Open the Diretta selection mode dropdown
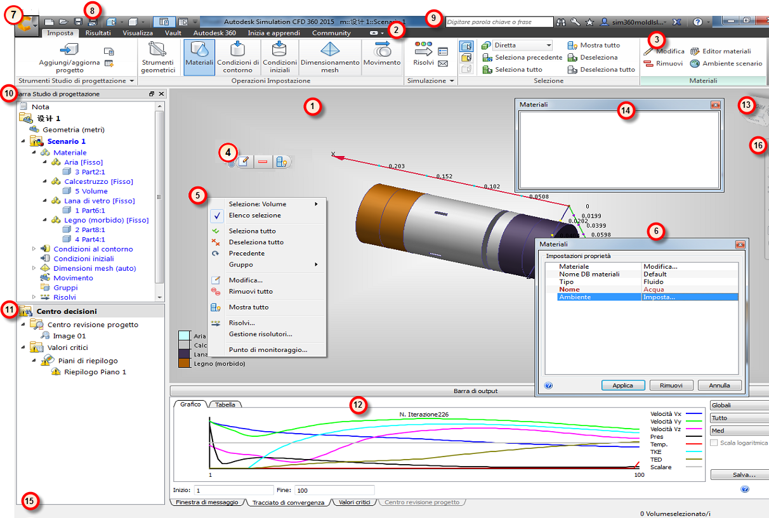The width and height of the screenshot is (769, 518). [522, 46]
